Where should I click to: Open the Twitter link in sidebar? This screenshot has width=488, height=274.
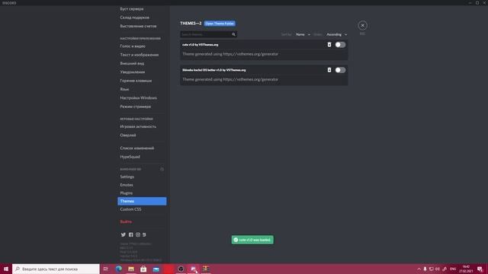(x=124, y=235)
